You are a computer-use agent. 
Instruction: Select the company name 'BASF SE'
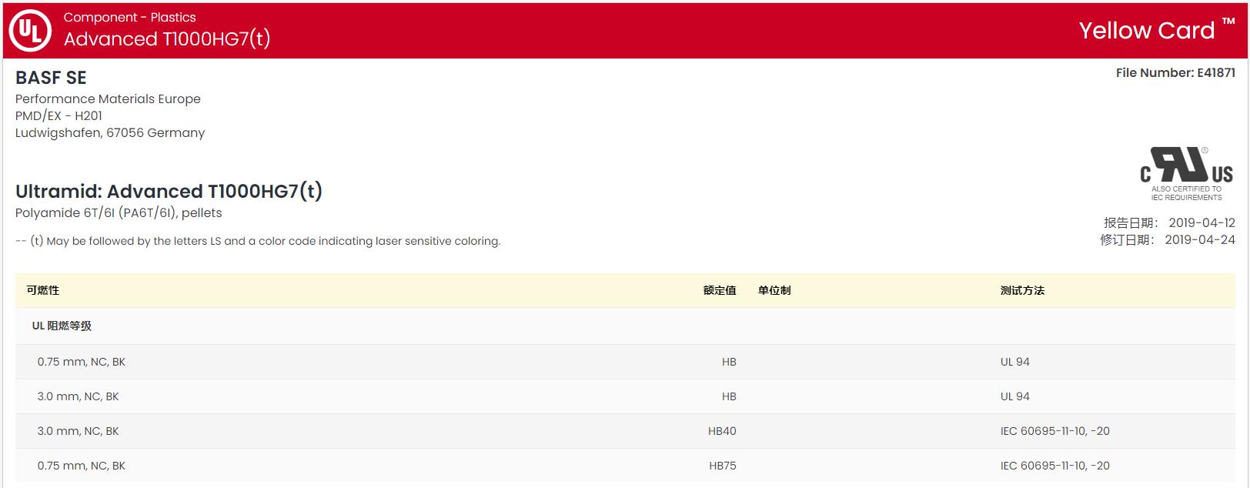[51, 78]
